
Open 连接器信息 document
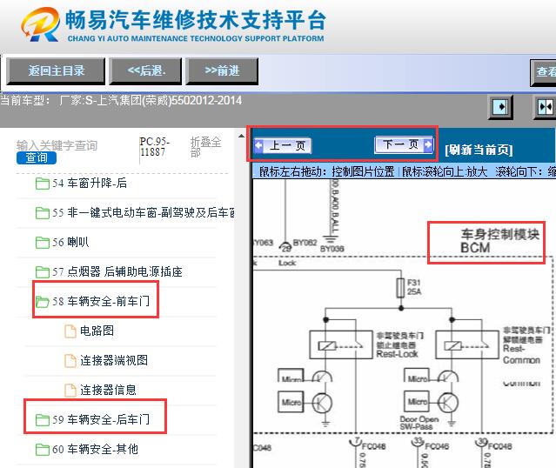click(x=108, y=390)
